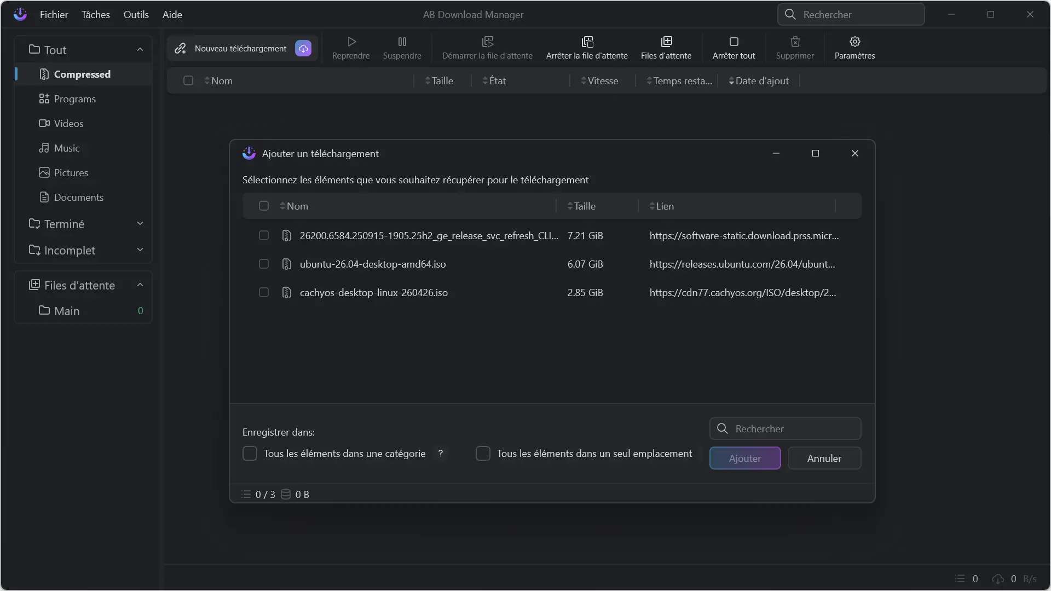Click the link icon beside Nouveau téléchargement
The width and height of the screenshot is (1051, 591).
point(180,48)
